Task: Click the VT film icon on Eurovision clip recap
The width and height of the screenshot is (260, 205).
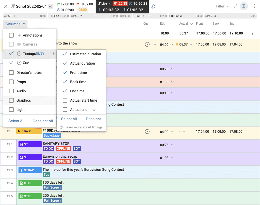Action: [x=22, y=157]
